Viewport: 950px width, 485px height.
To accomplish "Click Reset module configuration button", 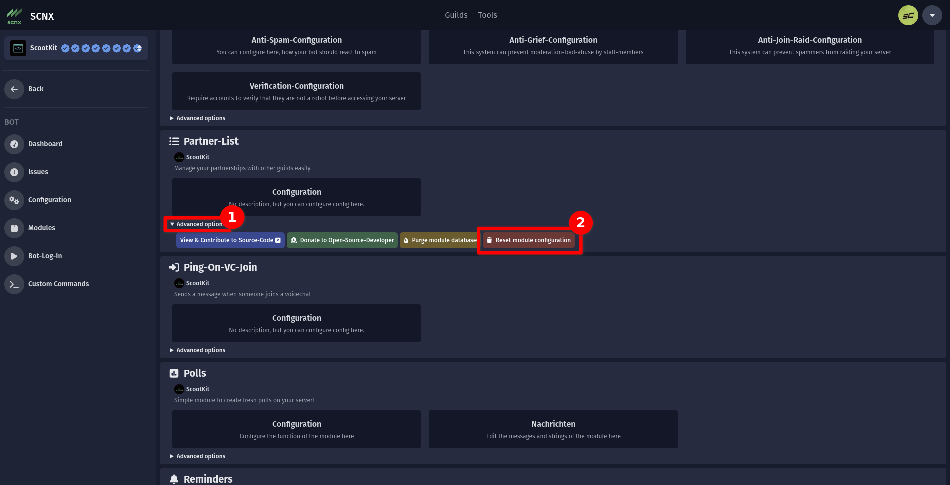I will [529, 240].
